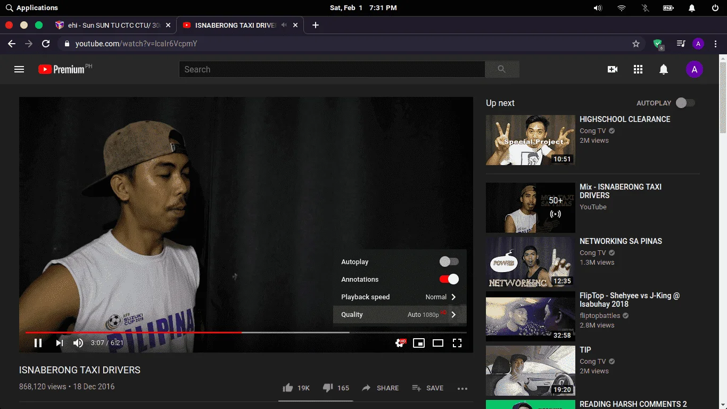Open the NETWORKING SA PINAS video title
Viewport: 727px width, 409px height.
coord(621,241)
